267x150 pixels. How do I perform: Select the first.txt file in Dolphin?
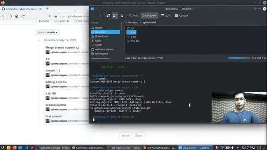(133, 41)
